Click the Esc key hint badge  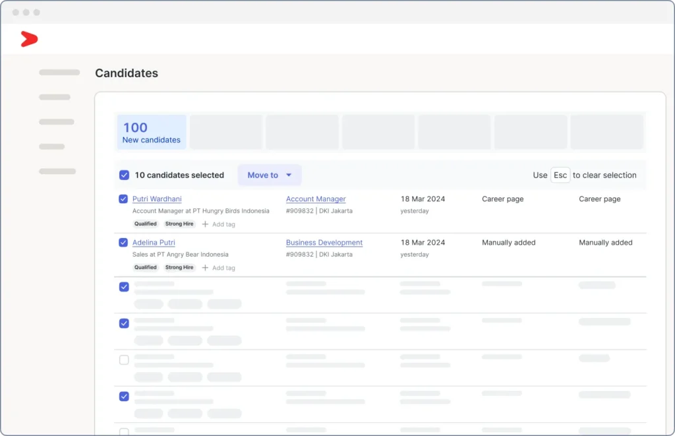[x=560, y=175]
